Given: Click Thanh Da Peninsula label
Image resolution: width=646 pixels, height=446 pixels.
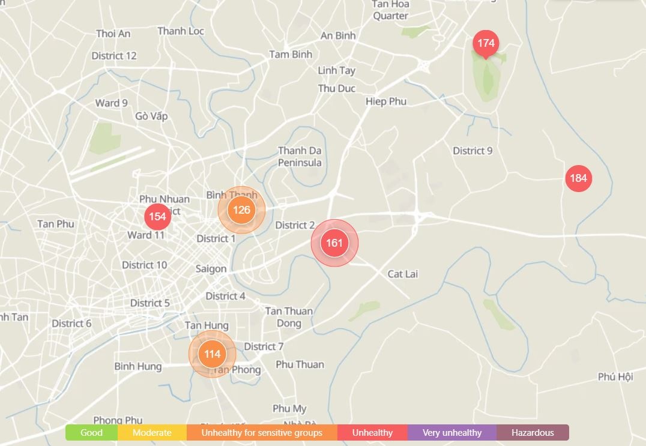Looking at the screenshot, I should [300, 157].
